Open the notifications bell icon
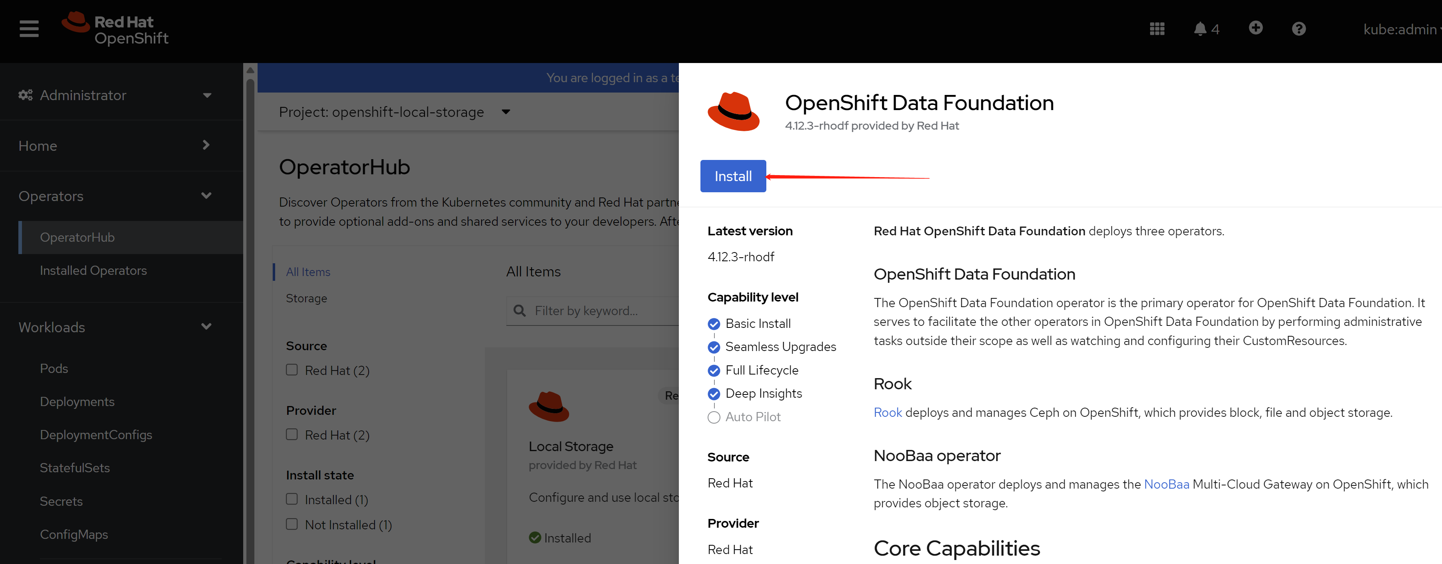Image resolution: width=1442 pixels, height=564 pixels. [x=1199, y=28]
